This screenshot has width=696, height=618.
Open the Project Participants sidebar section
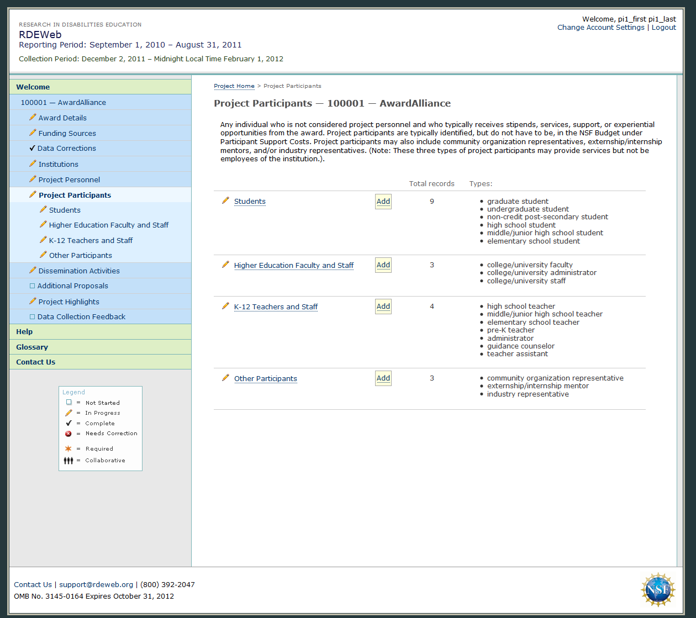coord(75,195)
